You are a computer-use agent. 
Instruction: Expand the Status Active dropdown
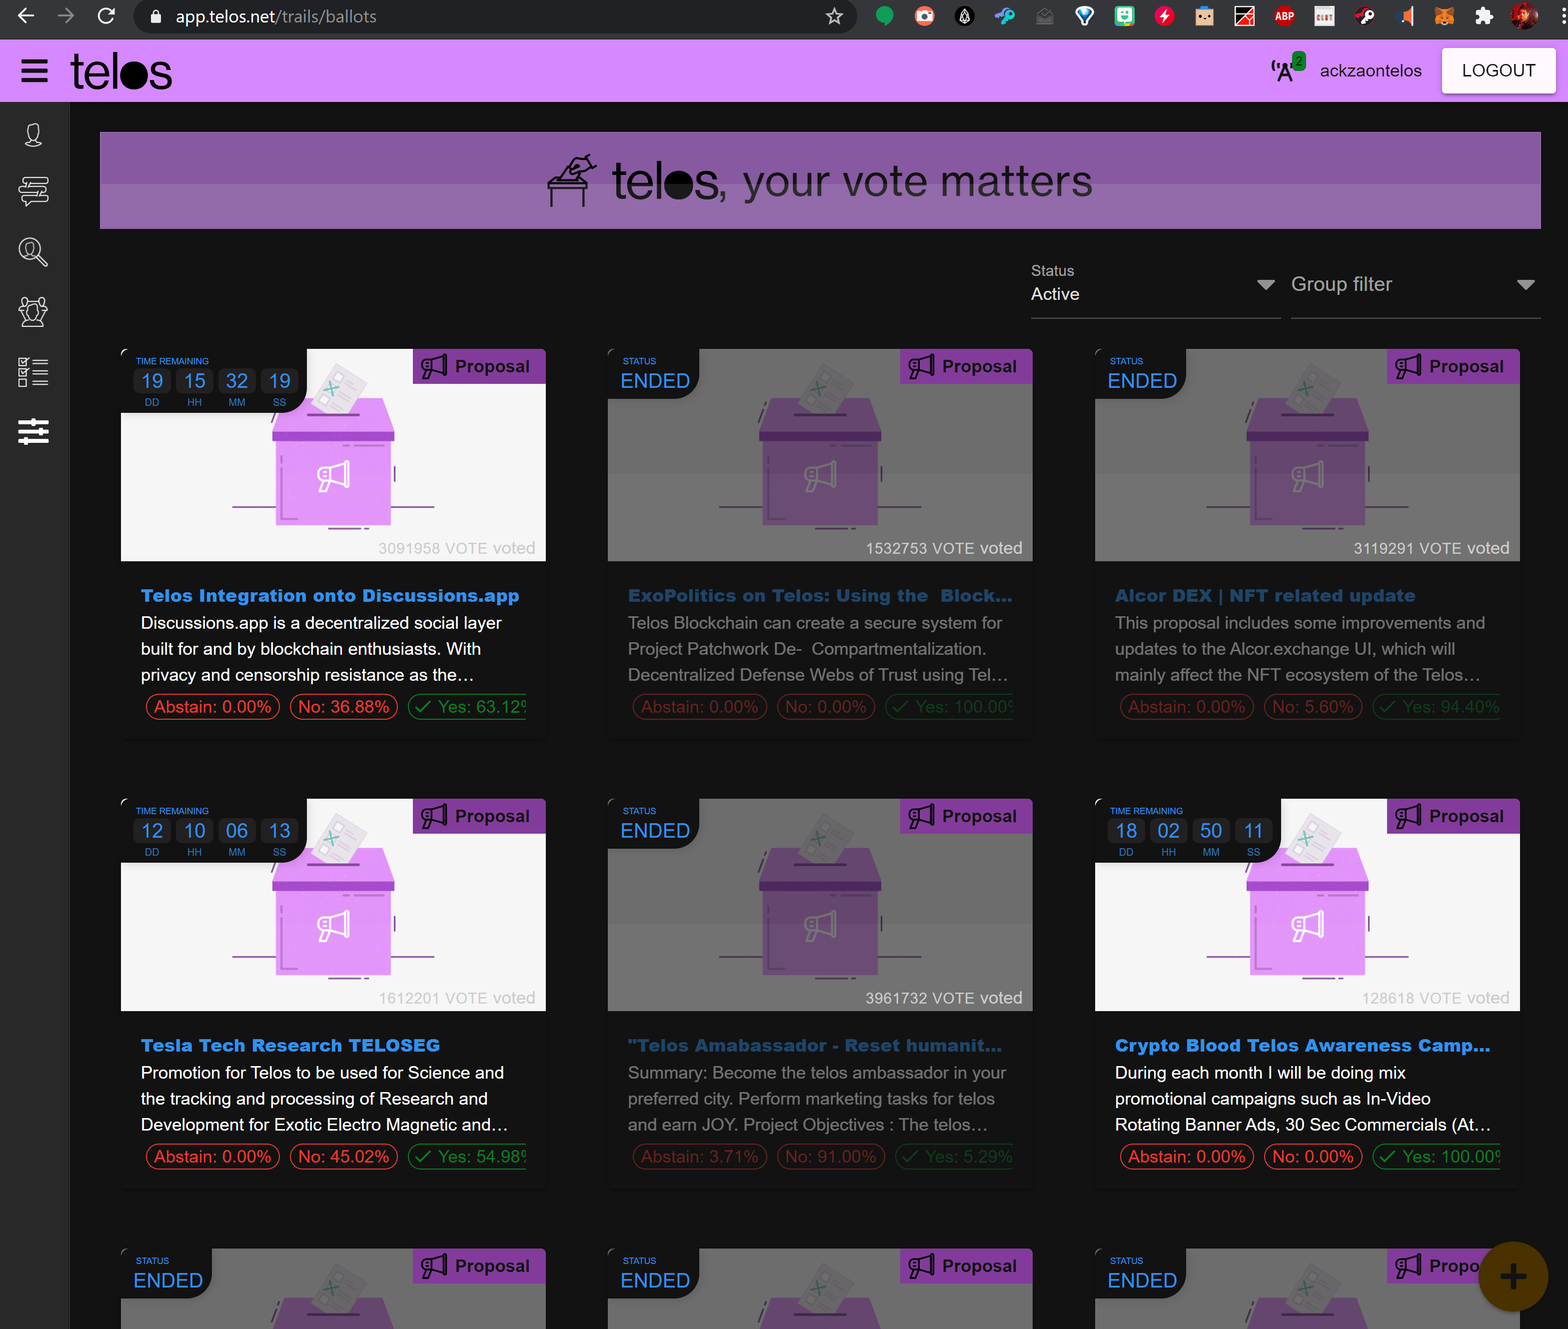pos(1155,285)
